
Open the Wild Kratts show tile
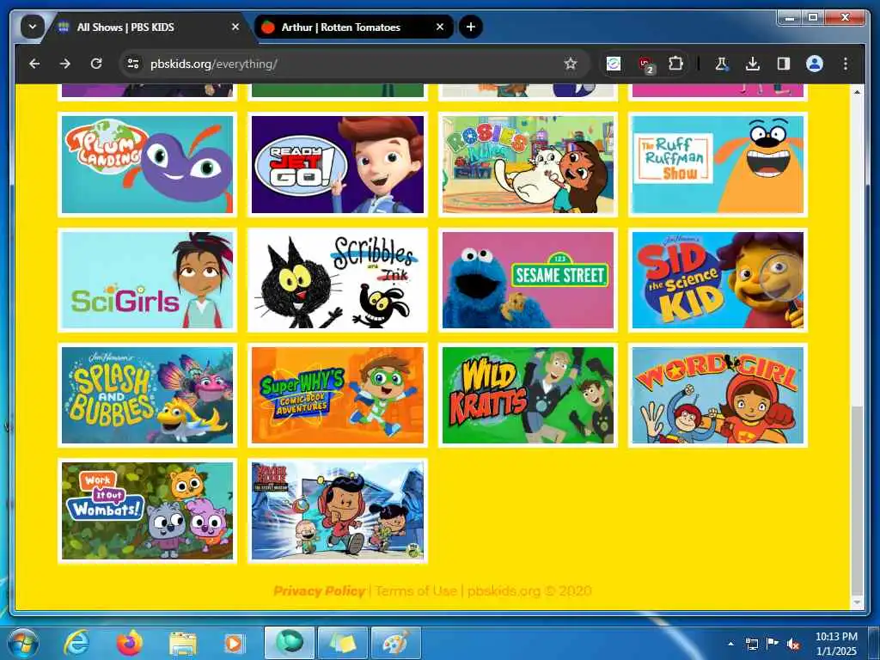coord(528,395)
